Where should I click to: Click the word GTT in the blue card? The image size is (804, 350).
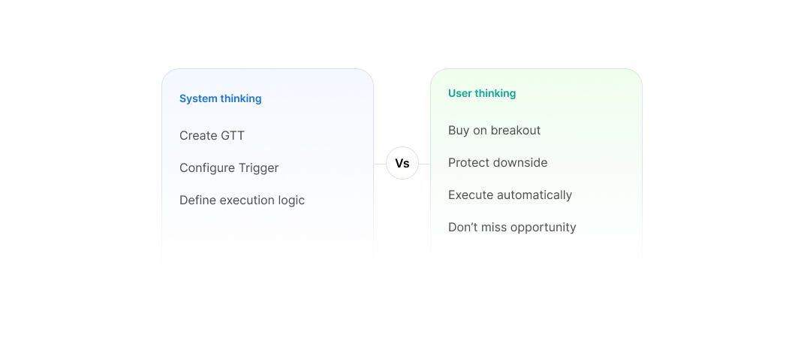[232, 135]
